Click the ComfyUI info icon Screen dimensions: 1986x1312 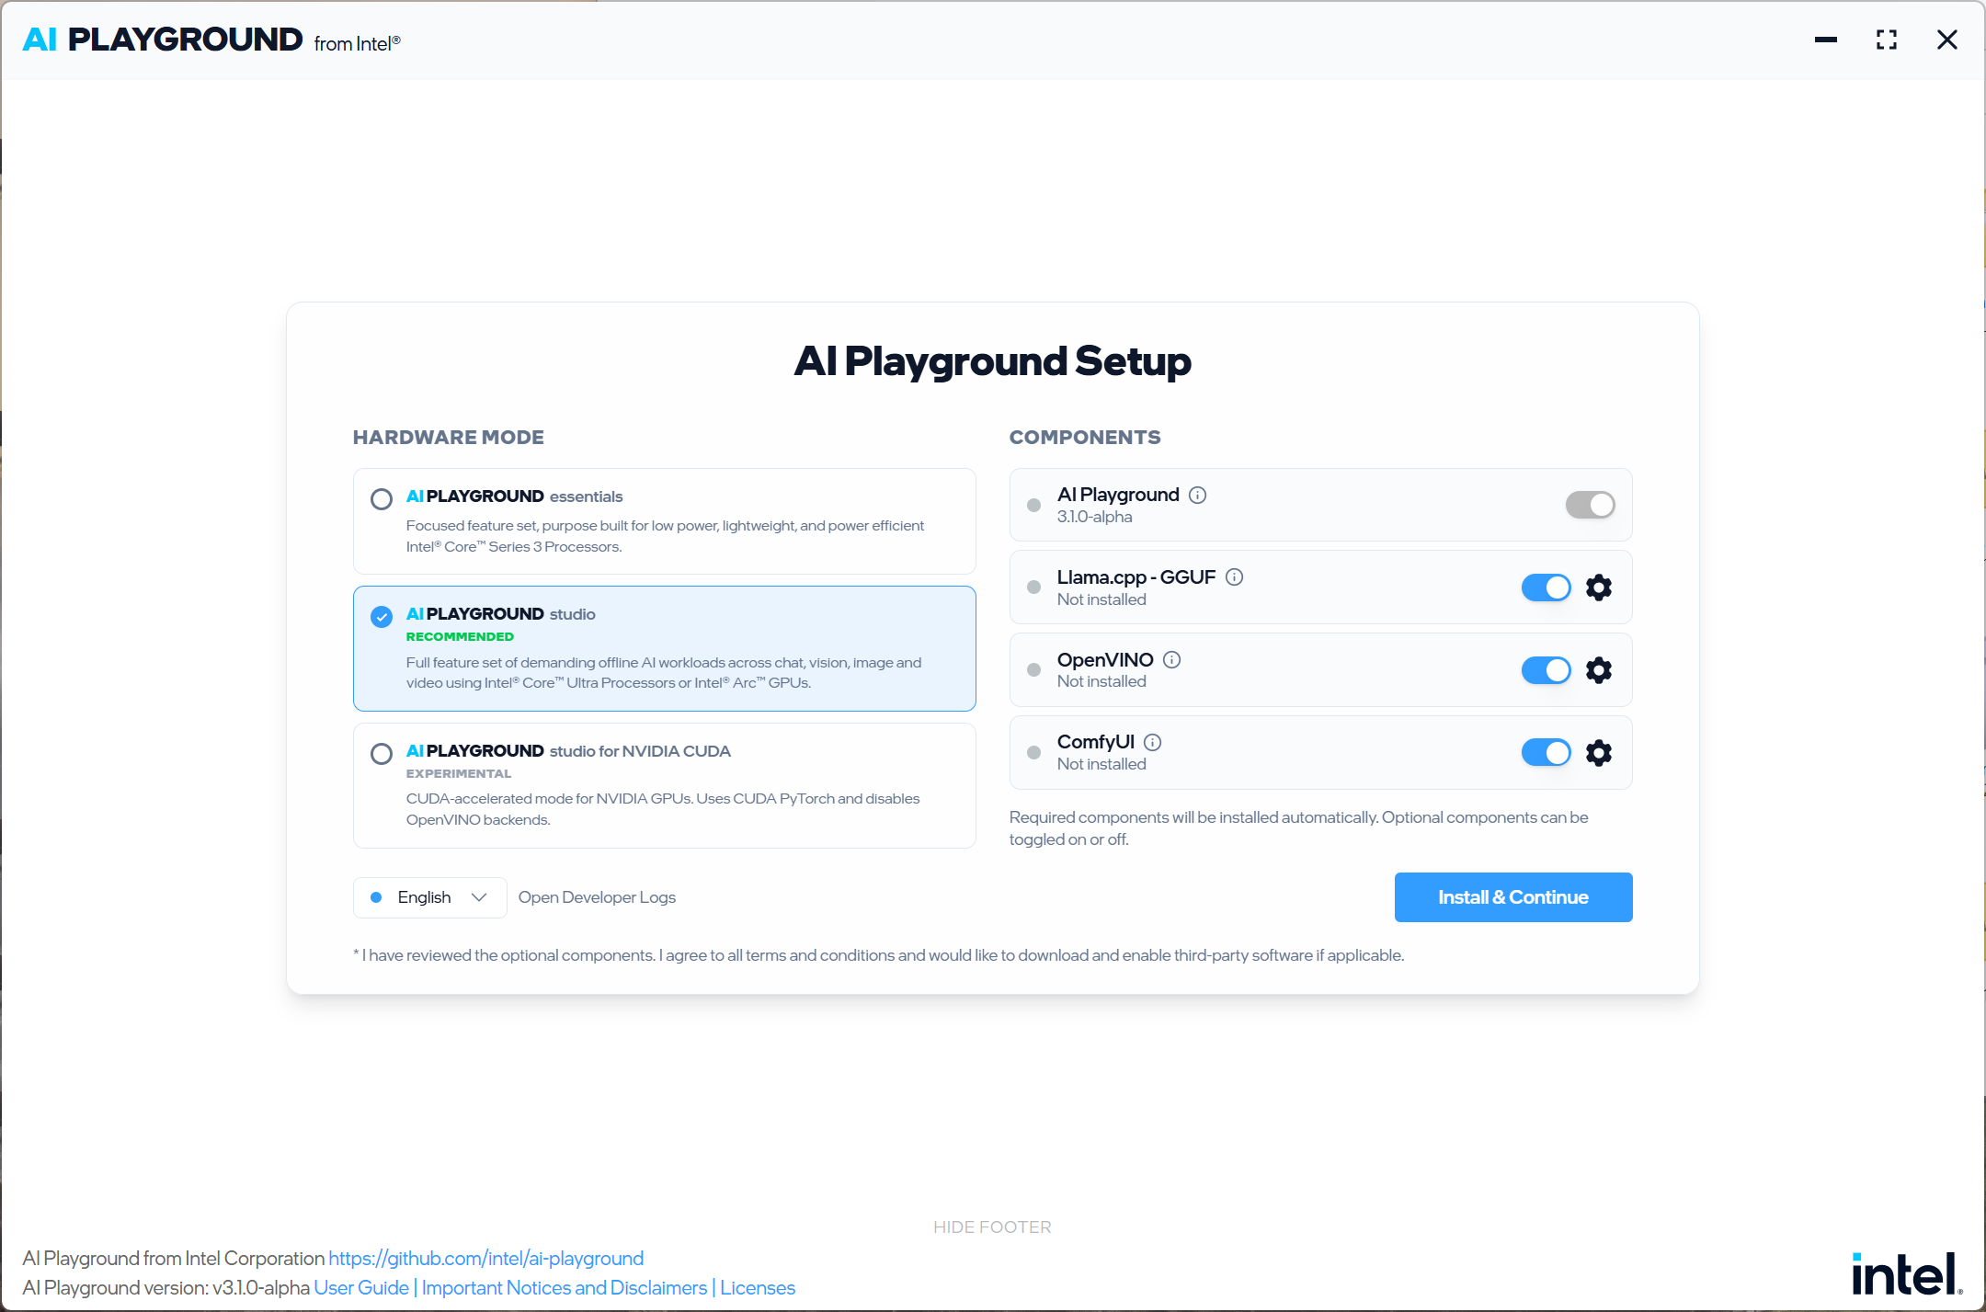click(x=1153, y=742)
